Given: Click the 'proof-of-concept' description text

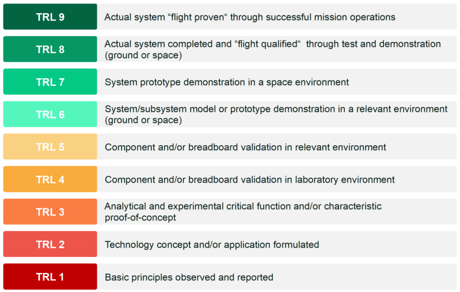Looking at the screenshot, I should coord(140,218).
